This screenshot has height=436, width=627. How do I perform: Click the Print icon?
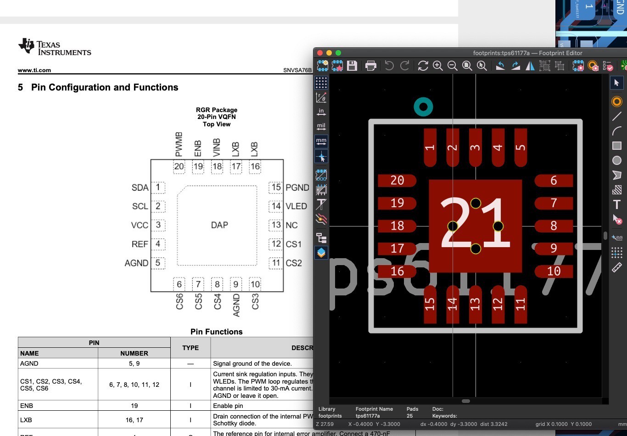click(x=371, y=66)
